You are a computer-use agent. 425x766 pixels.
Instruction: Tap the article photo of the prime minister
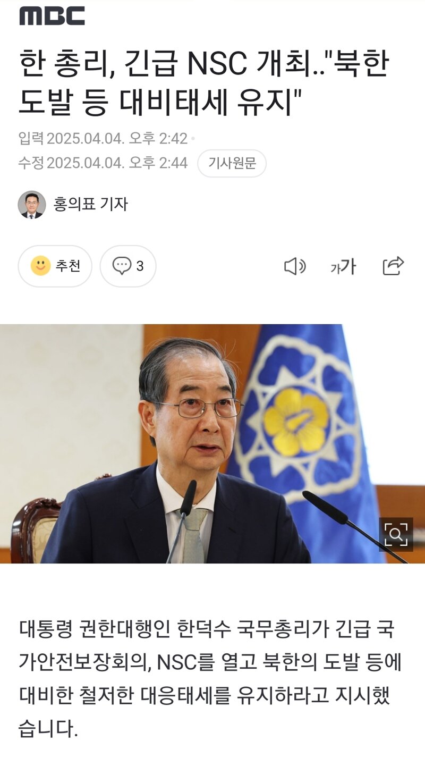coord(212,444)
